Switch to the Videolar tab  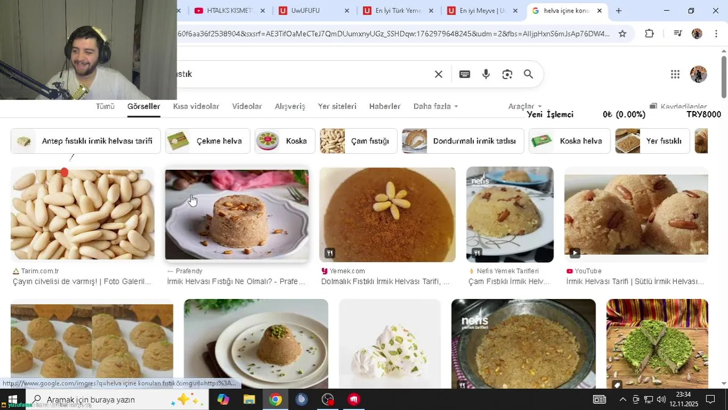247,106
